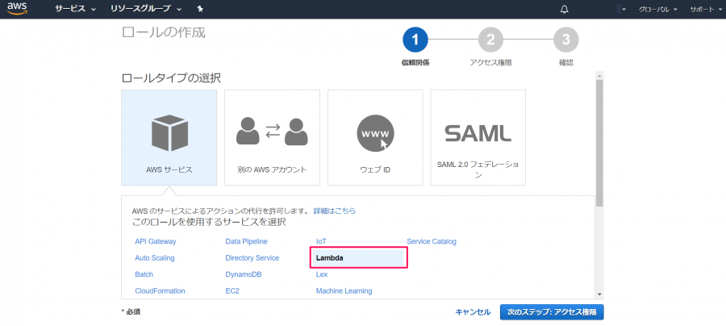726x326 pixels.
Task: Select the ウェブ ID role type card
Action: (375, 137)
